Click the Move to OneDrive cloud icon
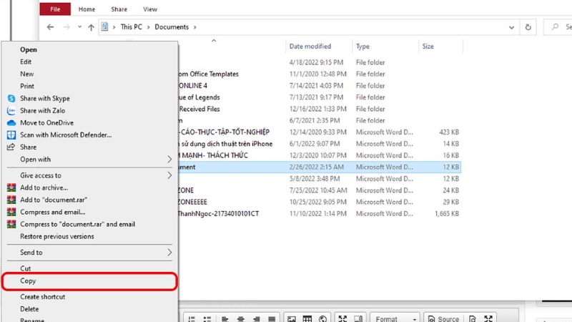The height and width of the screenshot is (322, 572). [11, 123]
